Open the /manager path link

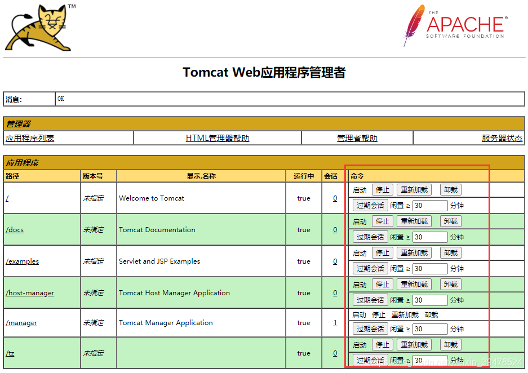(x=21, y=323)
